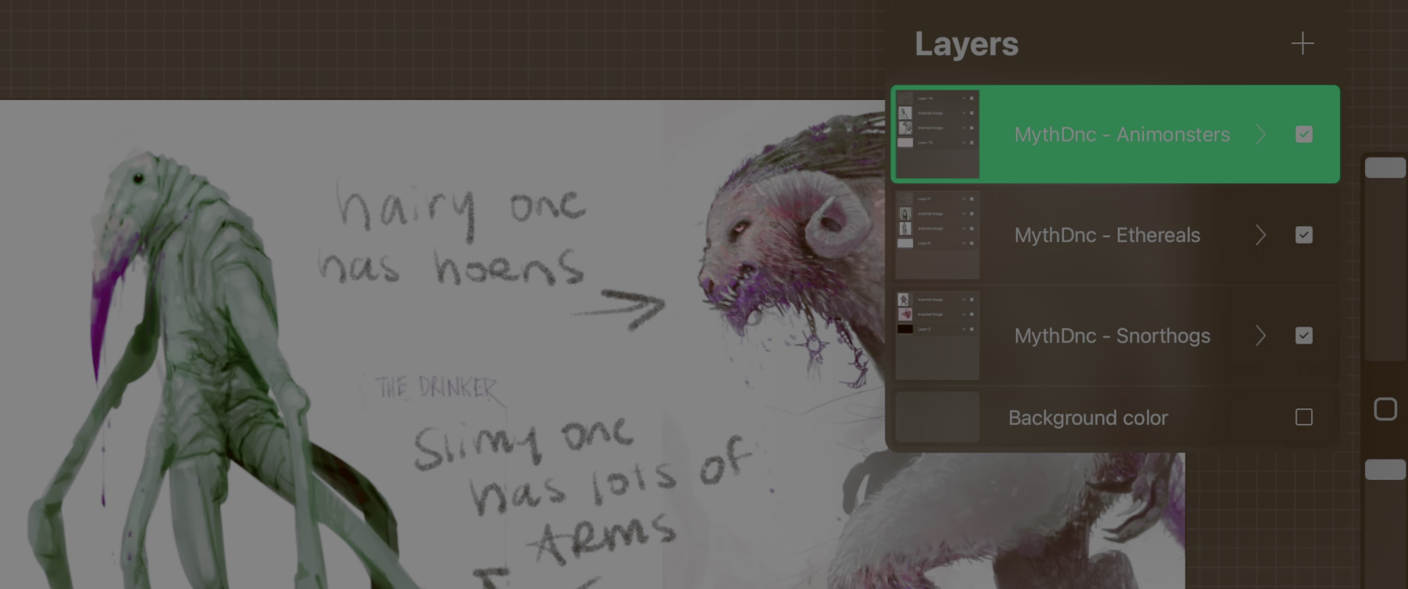
Task: Uncheck visibility of MythDnc - Ethereals group
Action: point(1303,235)
